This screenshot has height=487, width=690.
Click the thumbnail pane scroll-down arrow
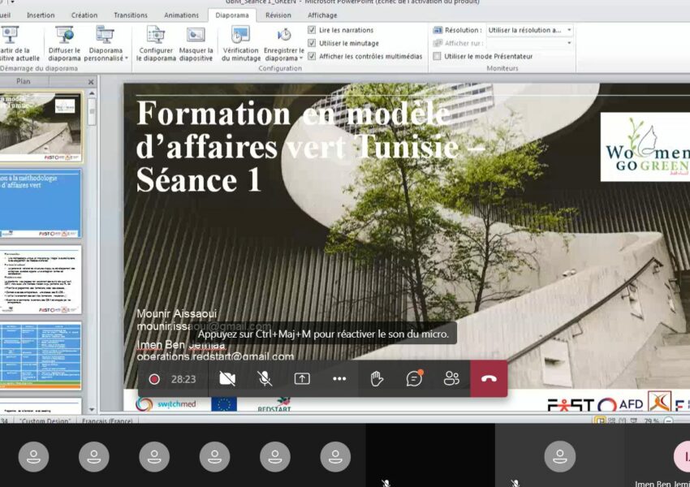[92, 410]
